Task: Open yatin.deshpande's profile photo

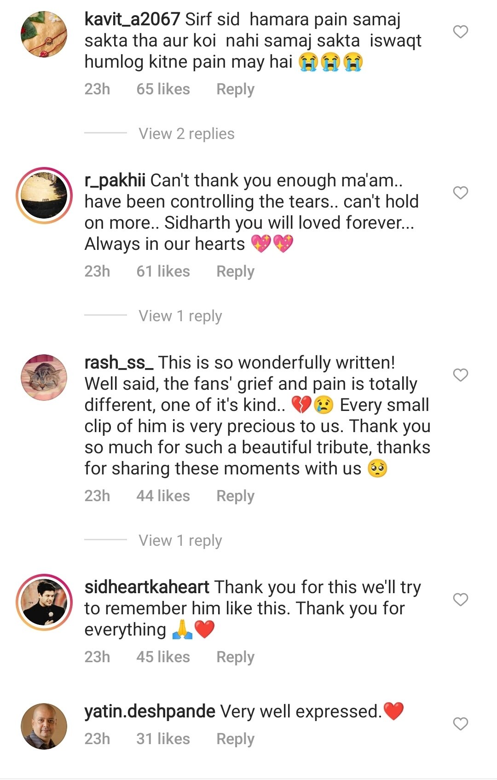Action: 44,726
